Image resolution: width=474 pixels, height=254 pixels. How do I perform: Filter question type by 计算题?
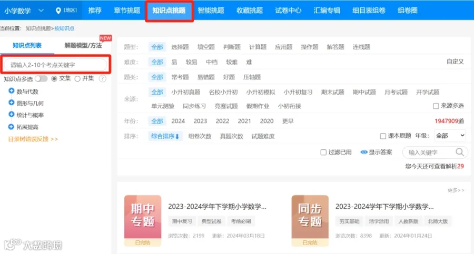(x=258, y=47)
